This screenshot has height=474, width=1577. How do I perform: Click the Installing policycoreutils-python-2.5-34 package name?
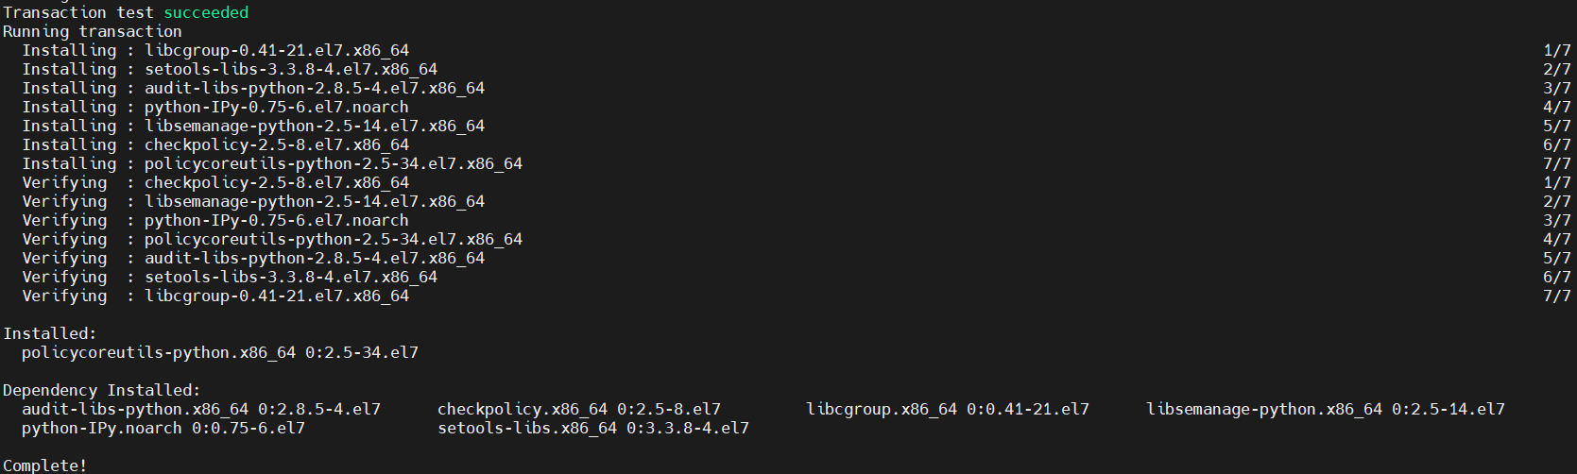click(333, 163)
